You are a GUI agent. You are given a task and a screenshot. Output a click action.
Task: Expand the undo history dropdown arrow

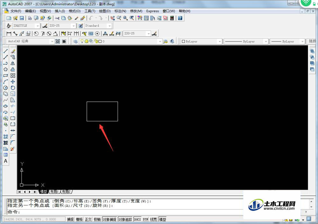(96, 18)
